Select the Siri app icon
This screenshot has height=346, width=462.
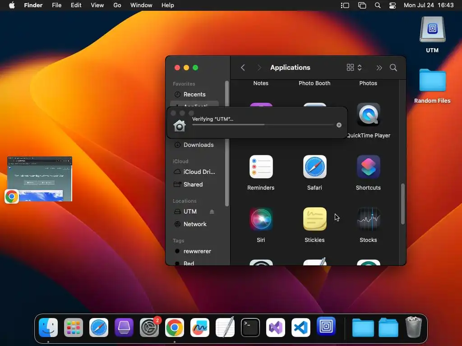261,219
